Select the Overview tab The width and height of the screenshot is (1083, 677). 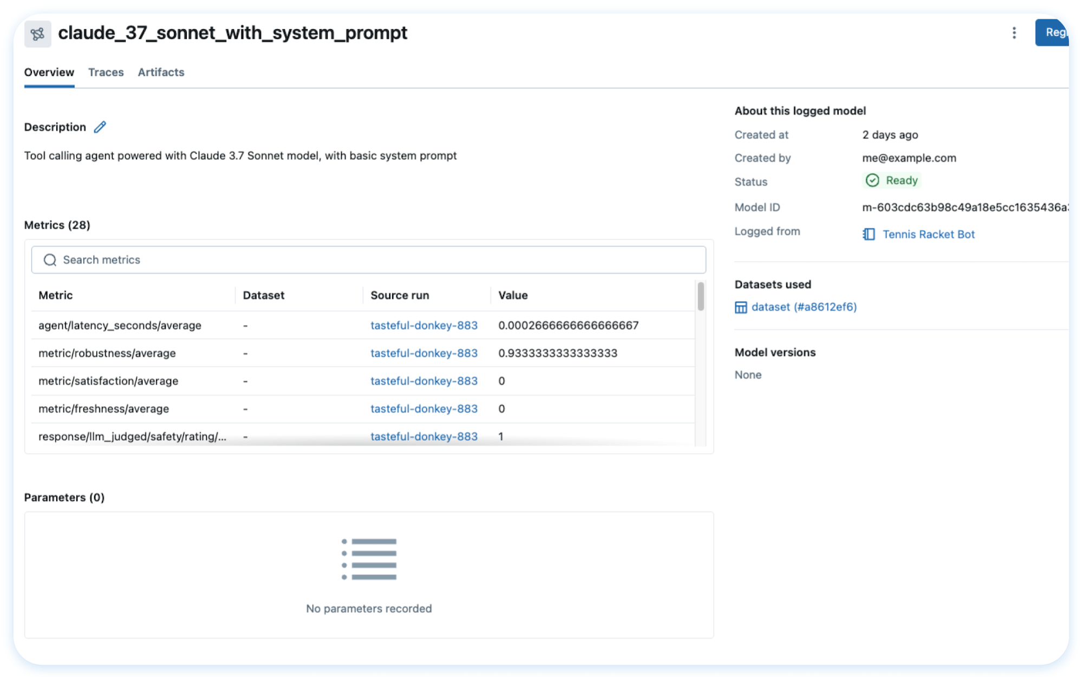tap(49, 72)
